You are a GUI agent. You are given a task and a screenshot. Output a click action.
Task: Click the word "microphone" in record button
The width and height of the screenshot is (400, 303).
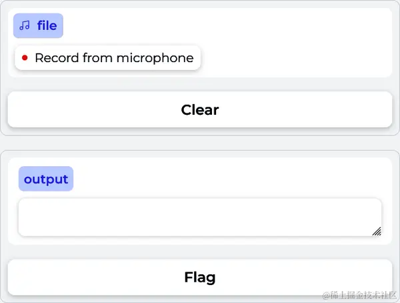[155, 58]
